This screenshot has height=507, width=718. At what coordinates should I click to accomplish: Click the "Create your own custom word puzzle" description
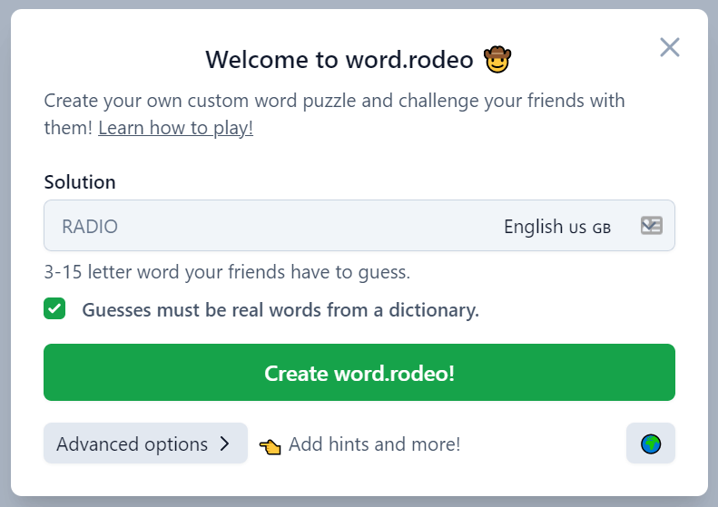point(334,114)
